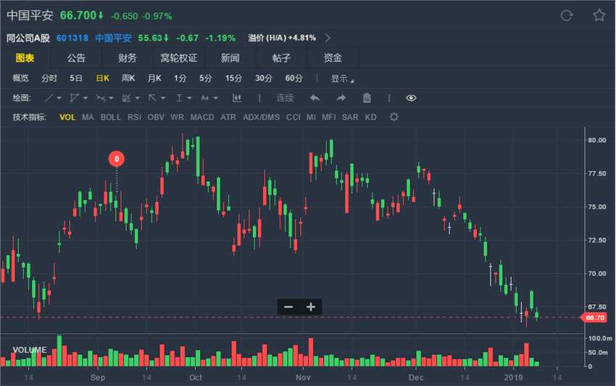Click the redo drawing arrow
This screenshot has height=386, width=616.
(x=341, y=98)
